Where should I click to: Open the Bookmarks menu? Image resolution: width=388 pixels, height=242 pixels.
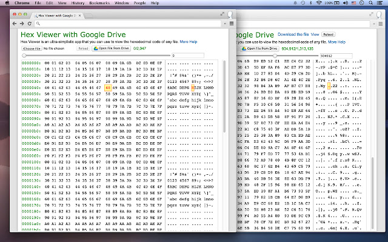pos(99,3)
